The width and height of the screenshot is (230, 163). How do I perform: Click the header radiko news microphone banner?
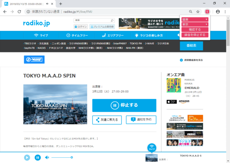point(149,24)
